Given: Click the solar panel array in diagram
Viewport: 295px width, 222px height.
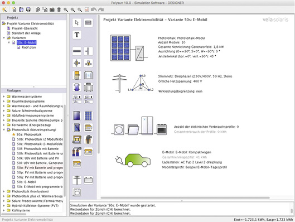Looking at the screenshot, I should point(120,48).
